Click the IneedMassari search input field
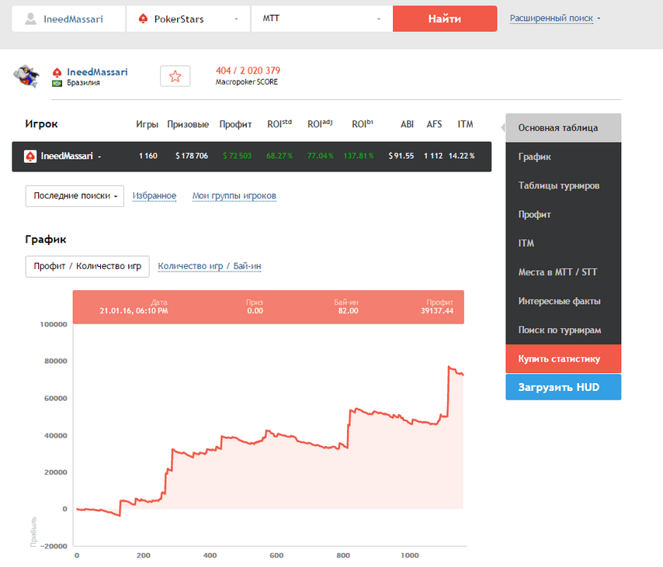The image size is (663, 567). point(69,19)
